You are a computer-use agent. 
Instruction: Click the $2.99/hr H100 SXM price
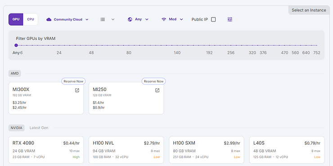[232, 144]
